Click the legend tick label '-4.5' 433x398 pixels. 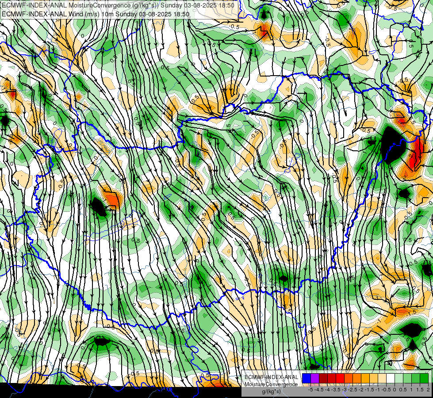click(x=319, y=390)
